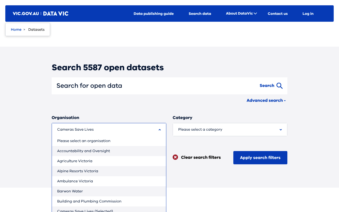Select Building and Plumbing Commission
This screenshot has width=339, height=212.
pos(109,201)
